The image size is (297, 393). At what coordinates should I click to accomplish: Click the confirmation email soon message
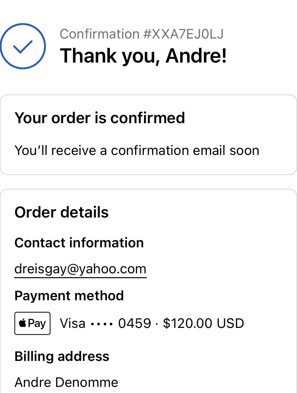pyautogui.click(x=137, y=150)
